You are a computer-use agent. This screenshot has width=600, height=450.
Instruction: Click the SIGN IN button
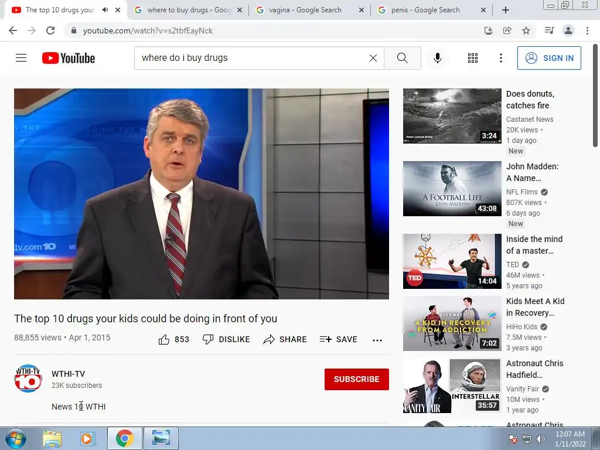tap(549, 58)
